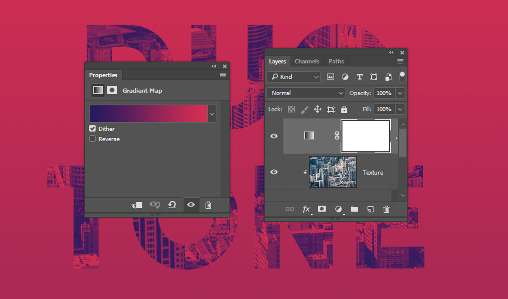Uncheck the Dither checkbox
This screenshot has width=508, height=299.
tap(93, 129)
